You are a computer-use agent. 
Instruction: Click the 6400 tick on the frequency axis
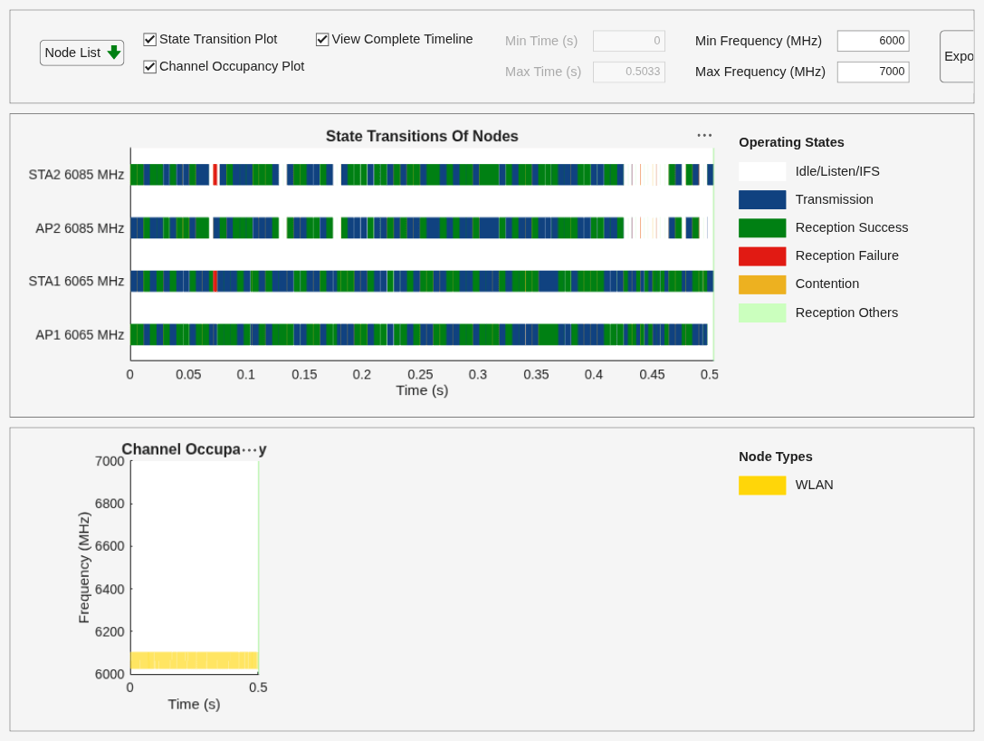point(110,589)
